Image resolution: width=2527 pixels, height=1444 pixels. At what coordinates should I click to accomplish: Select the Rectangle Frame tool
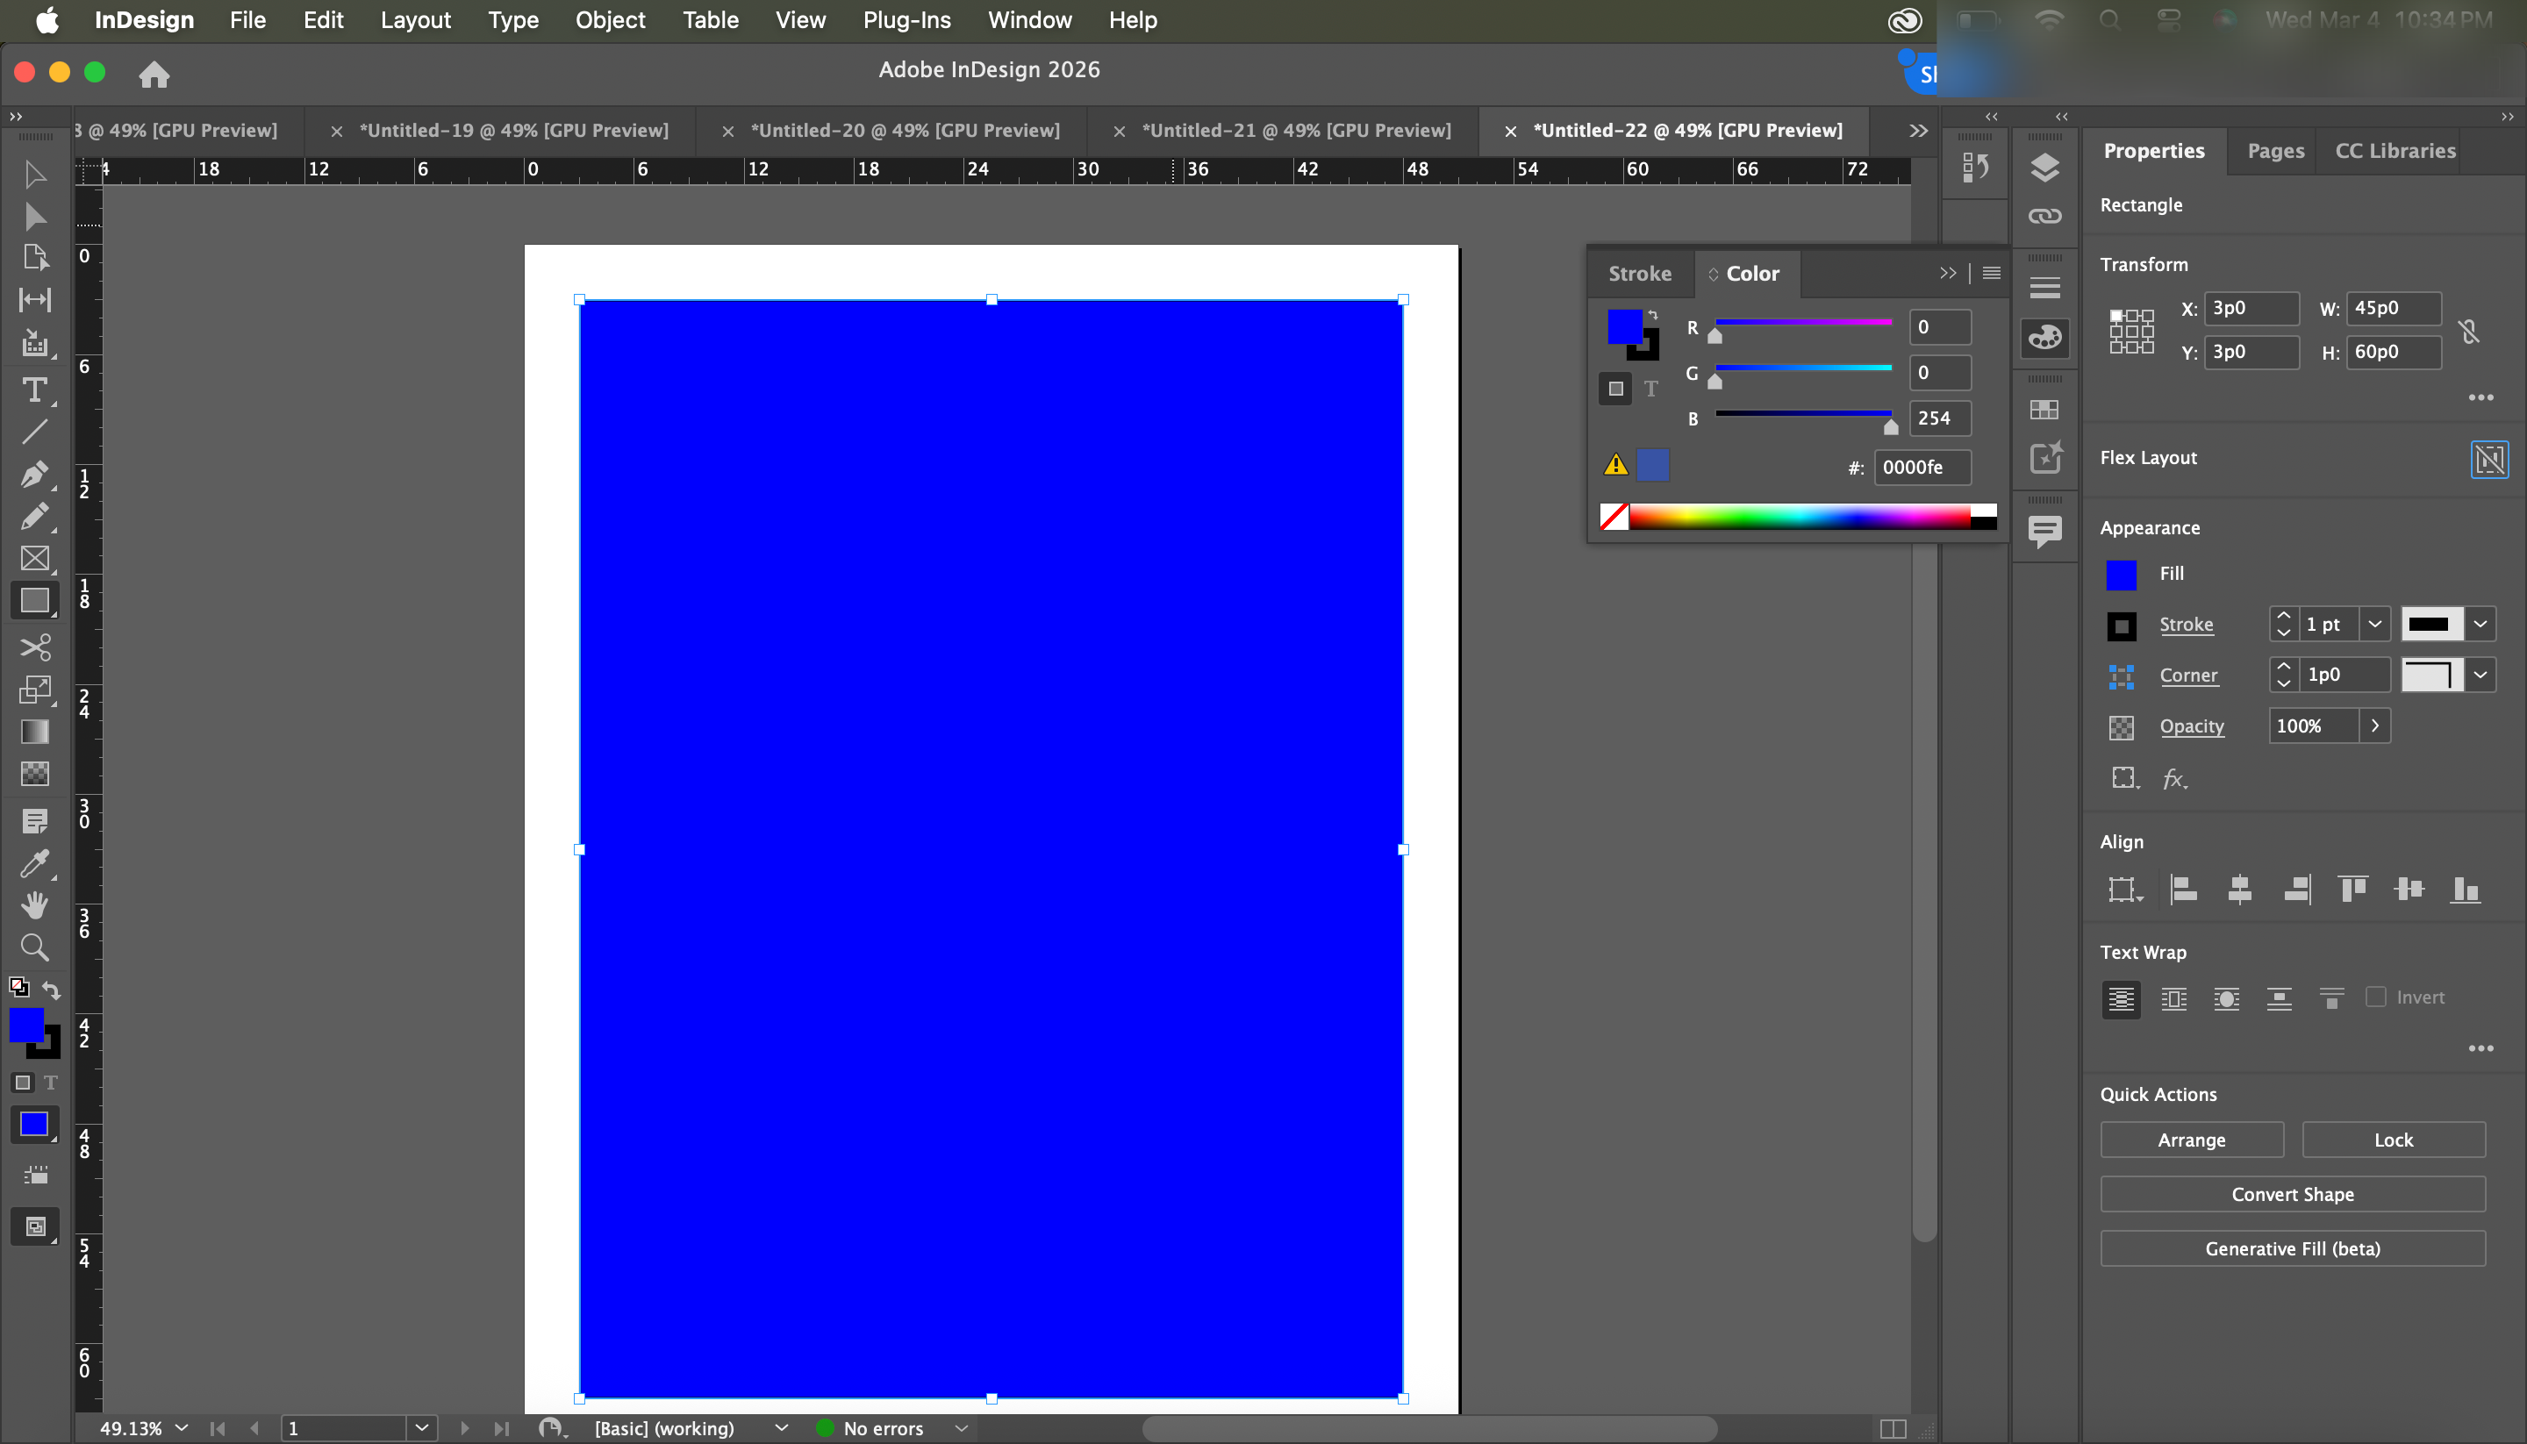[x=35, y=558]
